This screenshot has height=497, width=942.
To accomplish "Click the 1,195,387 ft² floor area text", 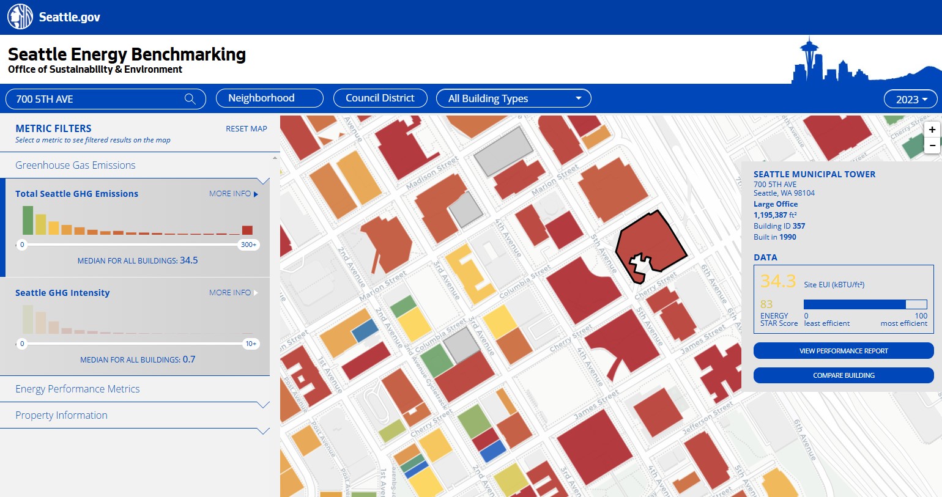I will (x=775, y=215).
